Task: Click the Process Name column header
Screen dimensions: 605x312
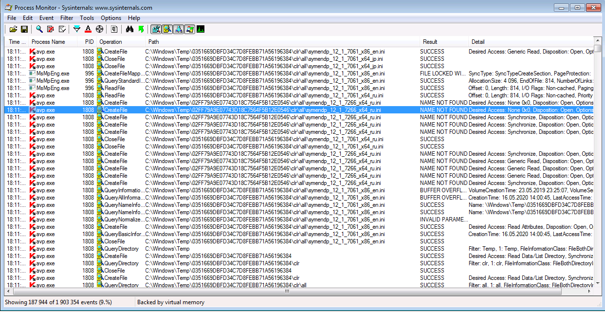Action: pyautogui.click(x=53, y=42)
